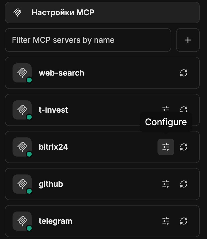
Task: Select the web-search server name
Action: (61, 73)
